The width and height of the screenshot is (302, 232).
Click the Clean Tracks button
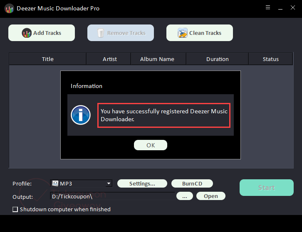(200, 33)
